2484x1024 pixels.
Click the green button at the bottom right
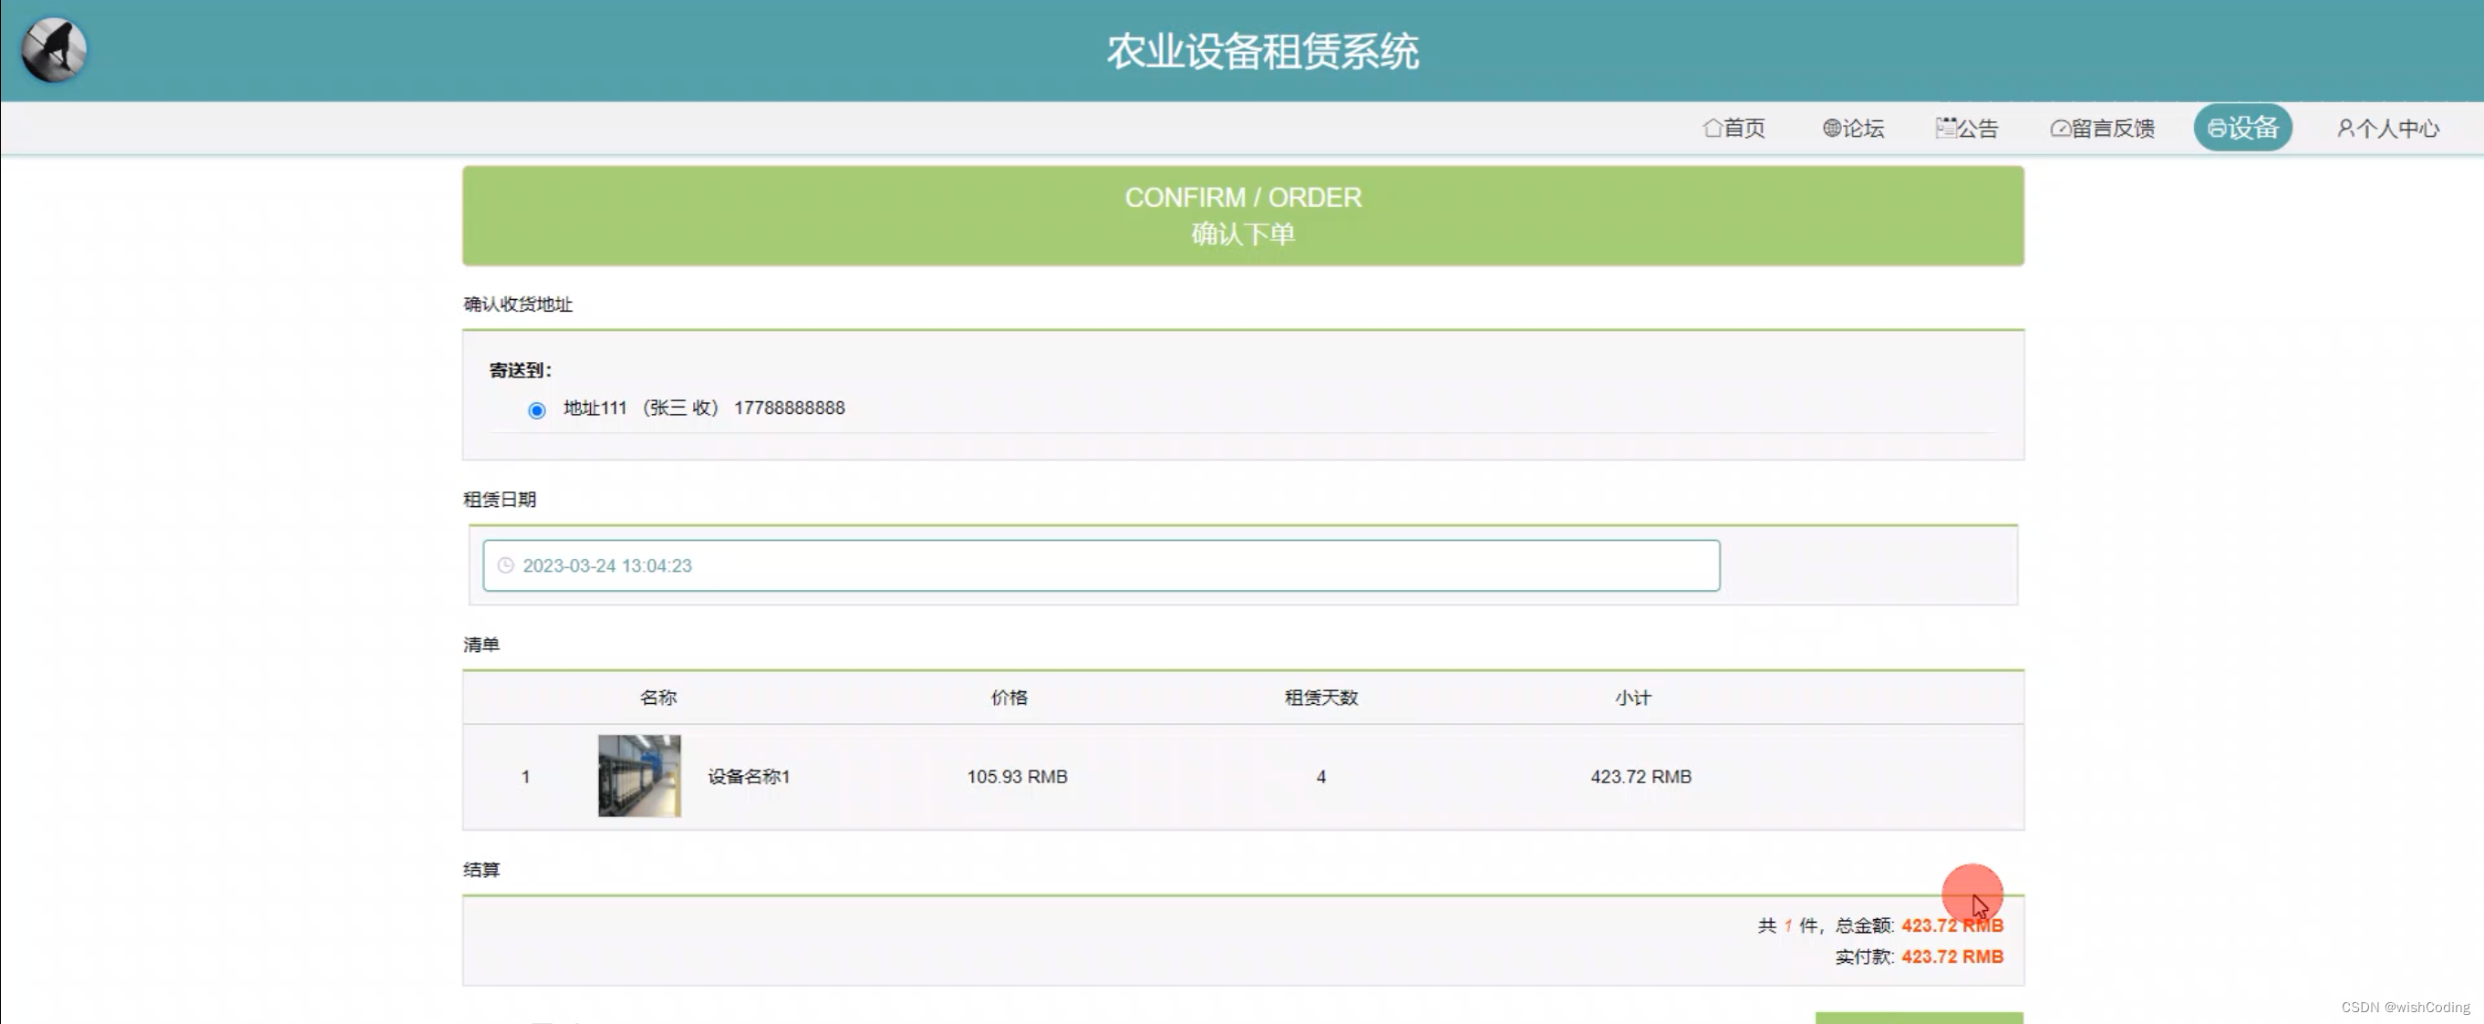[1918, 1018]
